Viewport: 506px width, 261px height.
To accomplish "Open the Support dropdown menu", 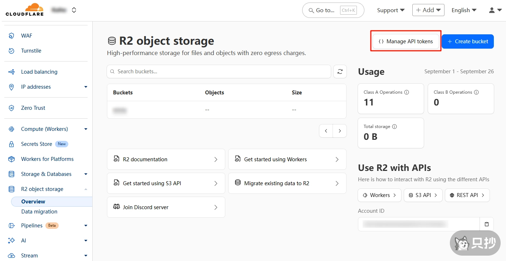I will [x=390, y=10].
